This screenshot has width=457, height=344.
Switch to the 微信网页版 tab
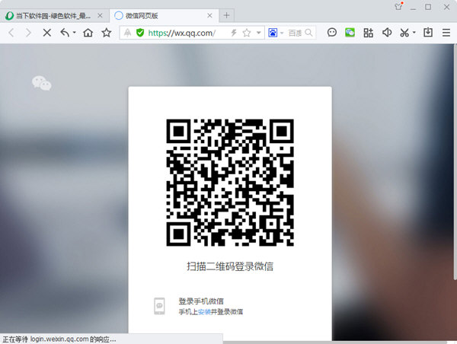coord(164,16)
